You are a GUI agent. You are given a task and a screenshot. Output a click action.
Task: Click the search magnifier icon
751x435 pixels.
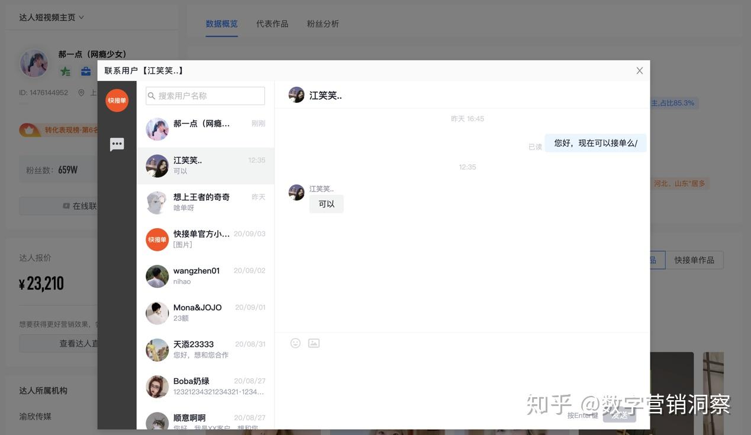click(x=152, y=96)
